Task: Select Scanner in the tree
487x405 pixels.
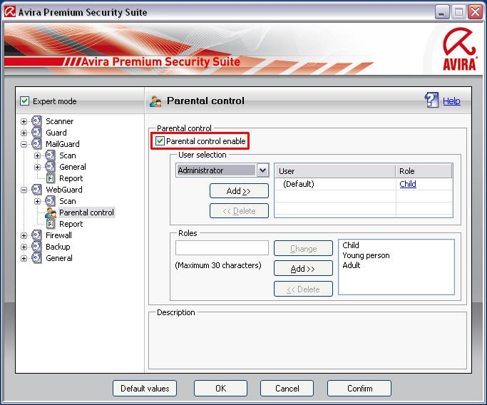Action: click(x=60, y=121)
